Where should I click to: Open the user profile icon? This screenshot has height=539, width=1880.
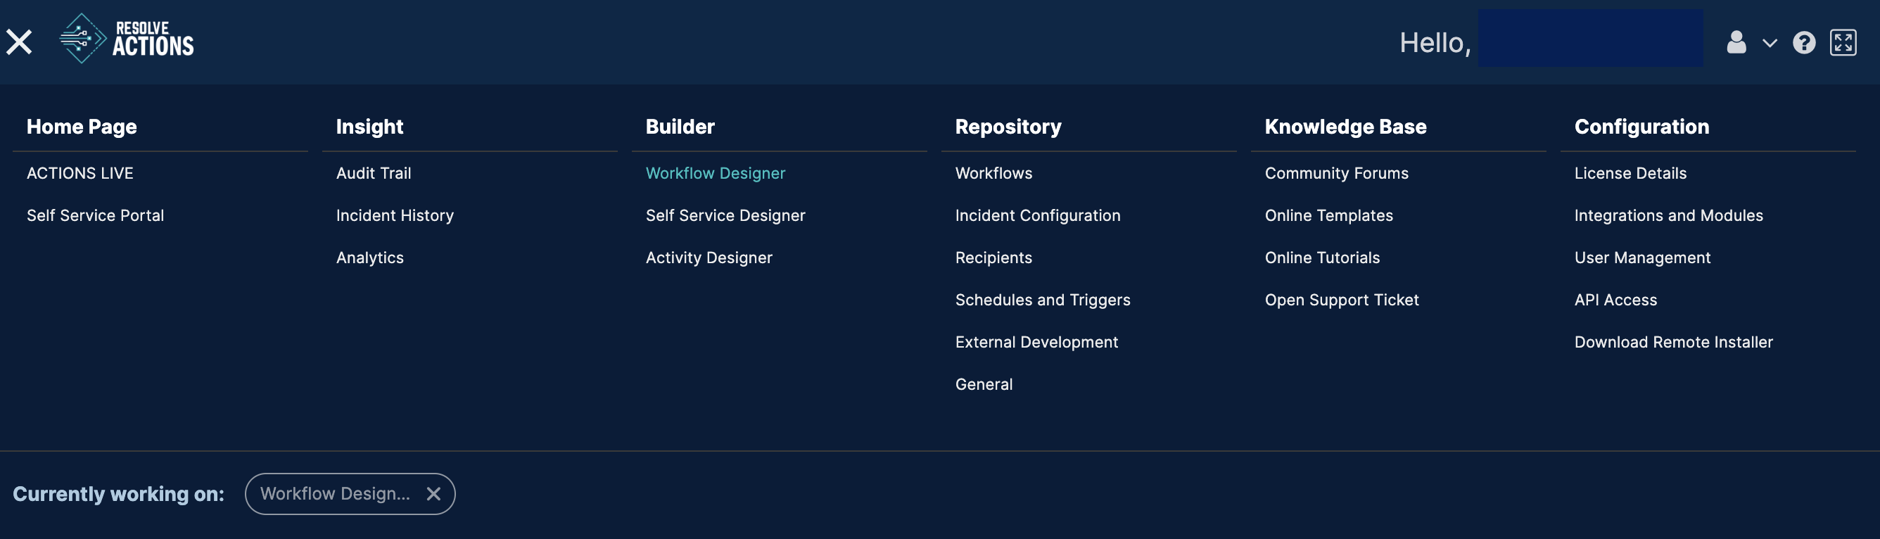(1736, 42)
